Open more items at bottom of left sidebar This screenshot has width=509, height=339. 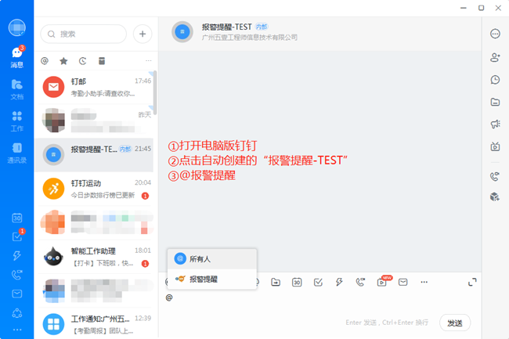pyautogui.click(x=17, y=330)
